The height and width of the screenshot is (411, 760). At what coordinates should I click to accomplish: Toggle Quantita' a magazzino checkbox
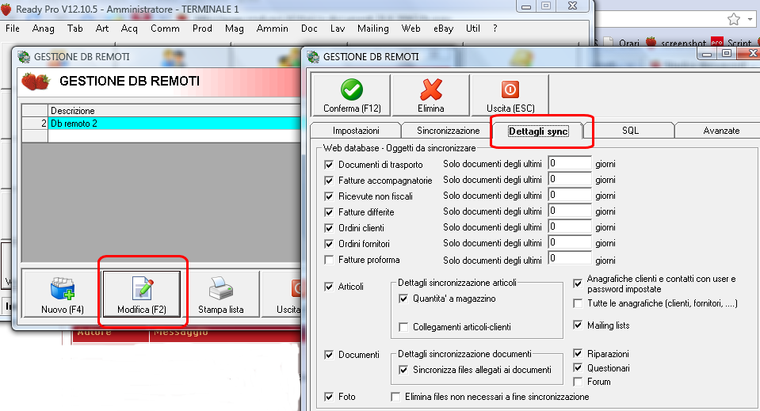(403, 299)
